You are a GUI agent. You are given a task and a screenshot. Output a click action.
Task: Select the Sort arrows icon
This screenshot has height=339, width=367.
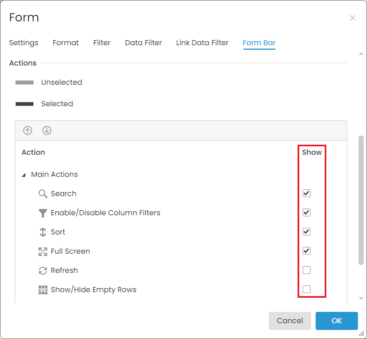tap(42, 232)
